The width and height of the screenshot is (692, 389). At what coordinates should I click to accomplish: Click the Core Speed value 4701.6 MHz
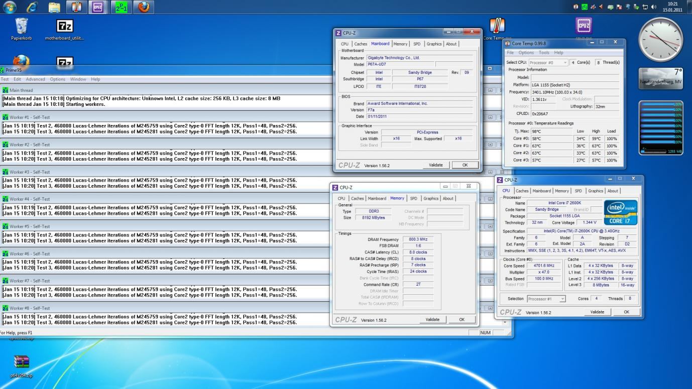click(543, 266)
